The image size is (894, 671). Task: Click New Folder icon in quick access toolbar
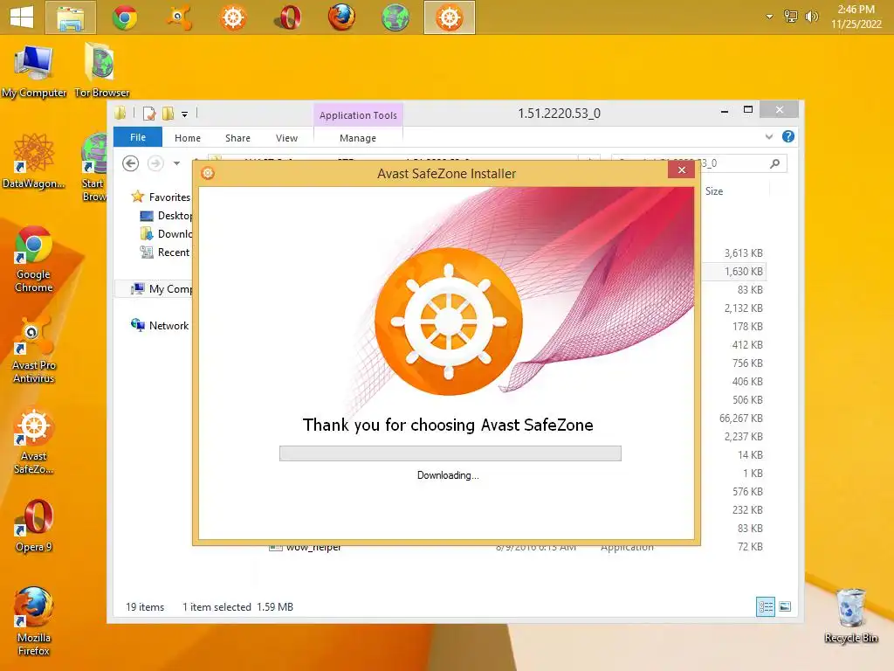point(168,114)
